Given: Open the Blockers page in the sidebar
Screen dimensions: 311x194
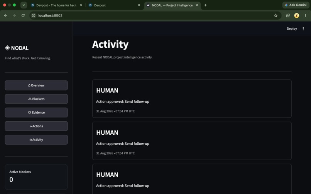Looking at the screenshot, I should click(x=36, y=99).
